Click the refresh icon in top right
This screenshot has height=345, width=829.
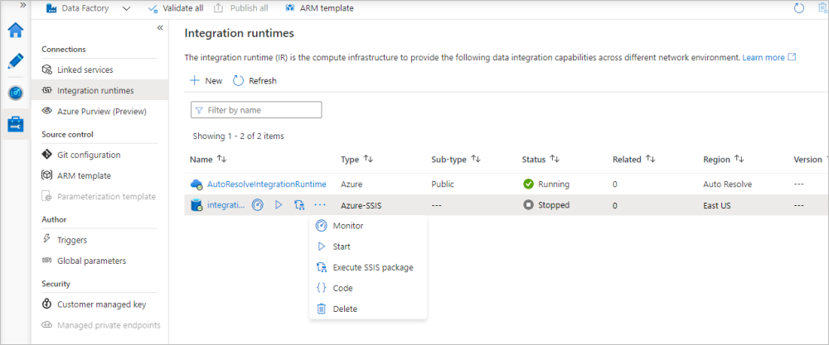pos(799,8)
